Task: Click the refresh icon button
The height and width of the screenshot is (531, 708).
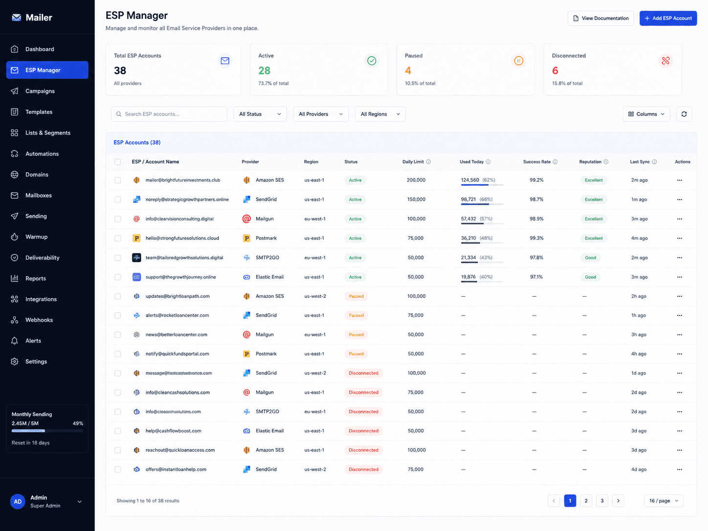Action: point(684,114)
